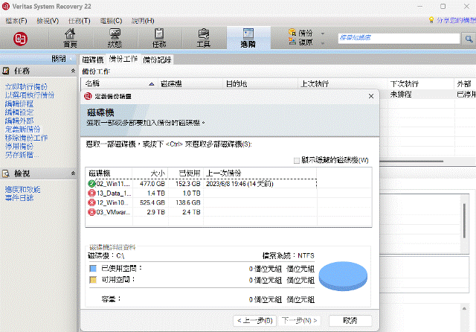This screenshot has width=476, height=332.
Task: Open 進度和效能 link
Action: point(22,190)
